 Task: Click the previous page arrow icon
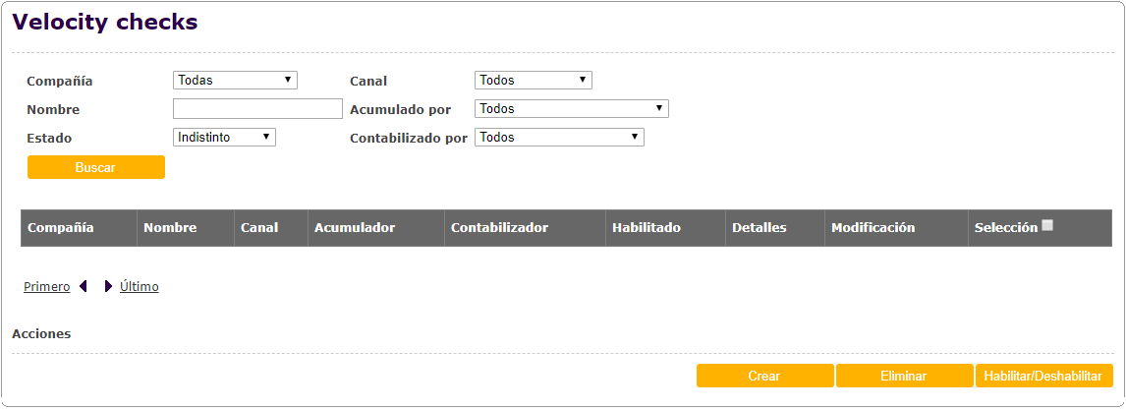(x=84, y=287)
